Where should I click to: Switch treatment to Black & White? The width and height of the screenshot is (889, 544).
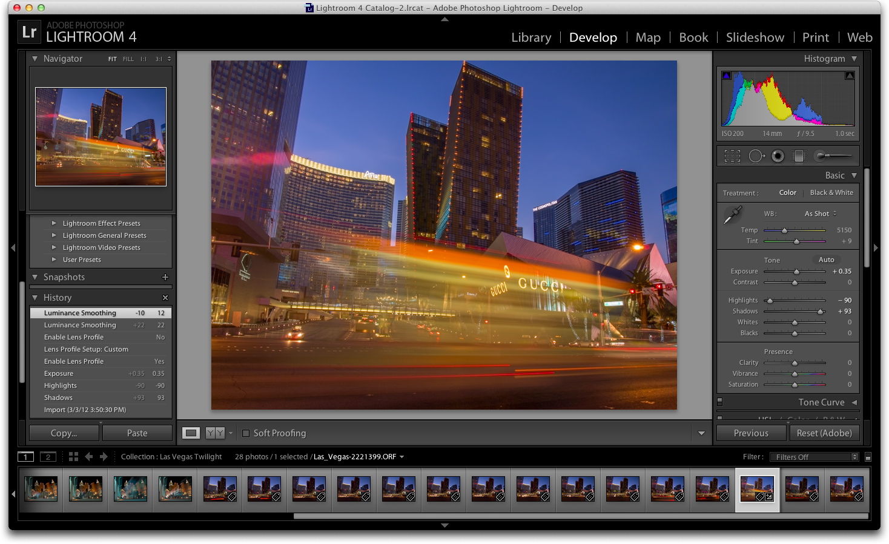(x=831, y=192)
